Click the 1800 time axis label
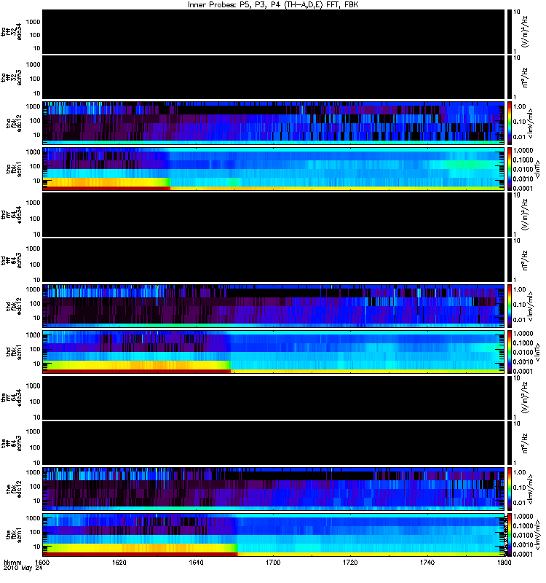Viewport: 546px width, 583px height. pos(504,562)
